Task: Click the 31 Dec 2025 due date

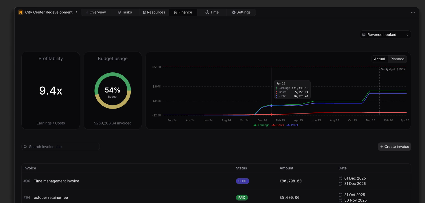Action: click(355, 184)
